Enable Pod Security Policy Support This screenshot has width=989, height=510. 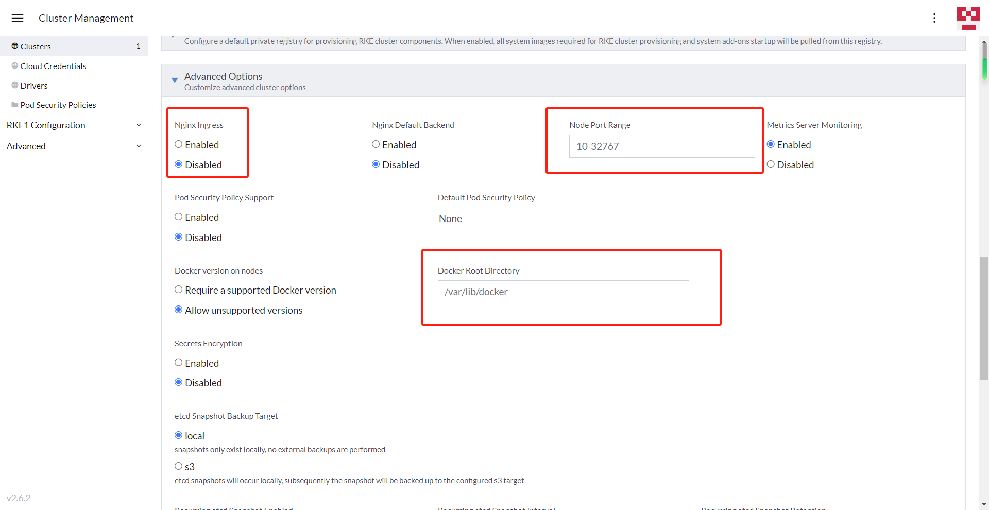tap(179, 217)
